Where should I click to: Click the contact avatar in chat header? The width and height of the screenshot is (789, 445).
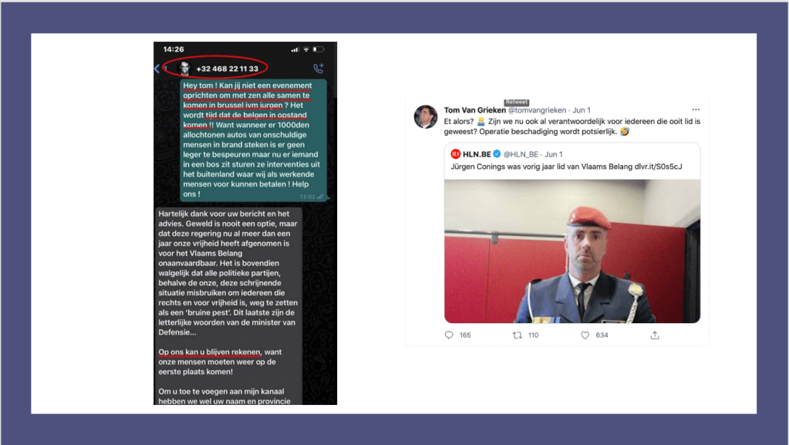184,68
